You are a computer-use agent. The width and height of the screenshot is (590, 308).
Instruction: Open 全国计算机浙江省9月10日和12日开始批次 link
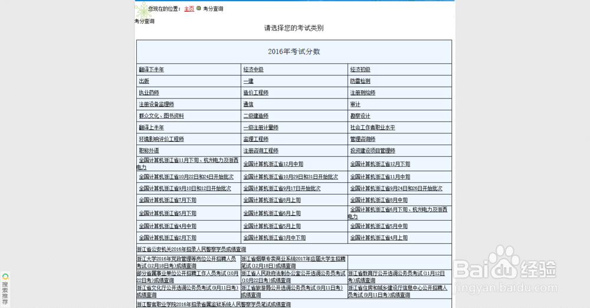(185, 189)
